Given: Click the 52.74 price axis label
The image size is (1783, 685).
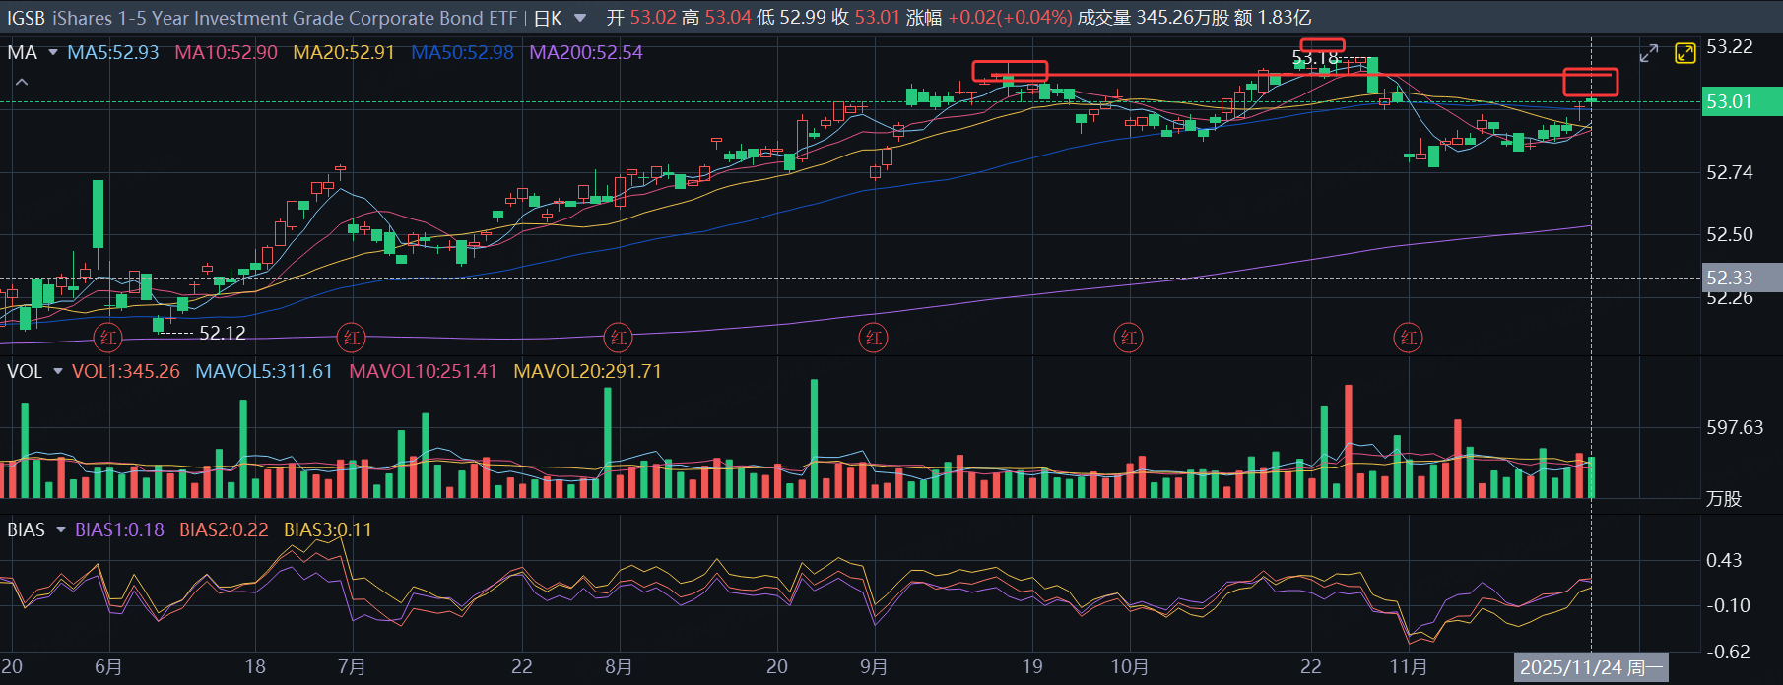Looking at the screenshot, I should [x=1730, y=172].
